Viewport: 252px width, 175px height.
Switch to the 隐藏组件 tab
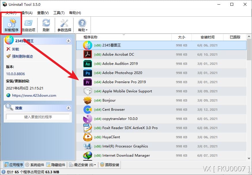tap(56, 165)
